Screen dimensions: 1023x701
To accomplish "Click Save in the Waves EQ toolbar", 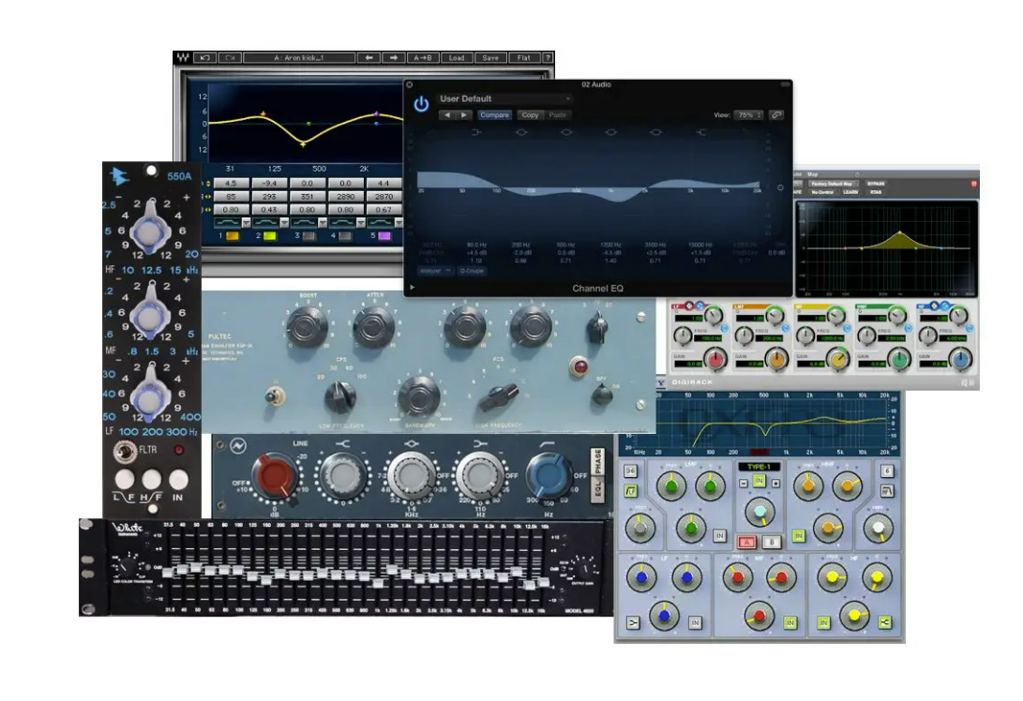I will point(490,58).
